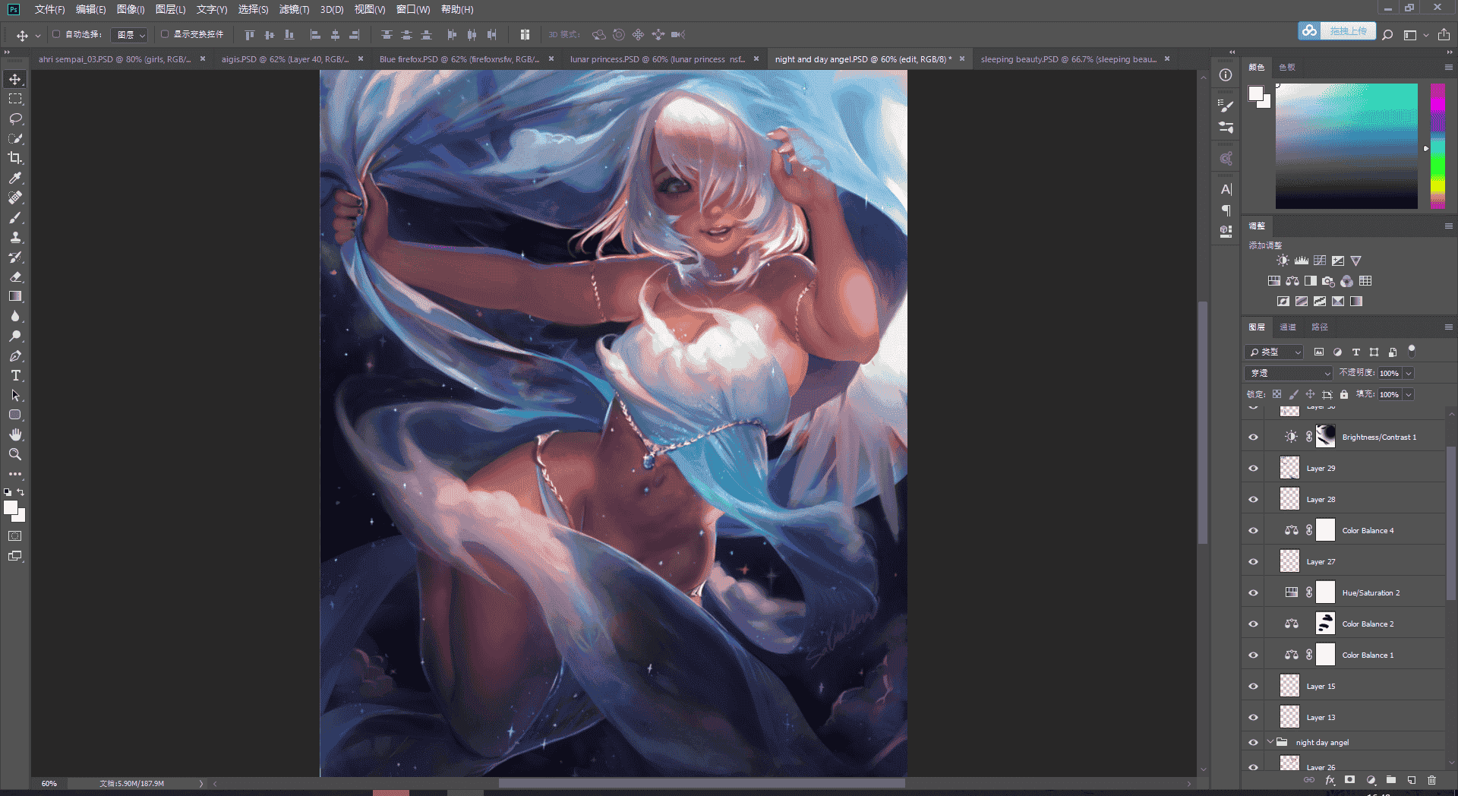
Task: Click the hue spectrum strip
Action: [x=1438, y=146]
